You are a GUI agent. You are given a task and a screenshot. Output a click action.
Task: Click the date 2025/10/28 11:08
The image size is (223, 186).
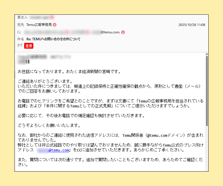click(x=192, y=25)
